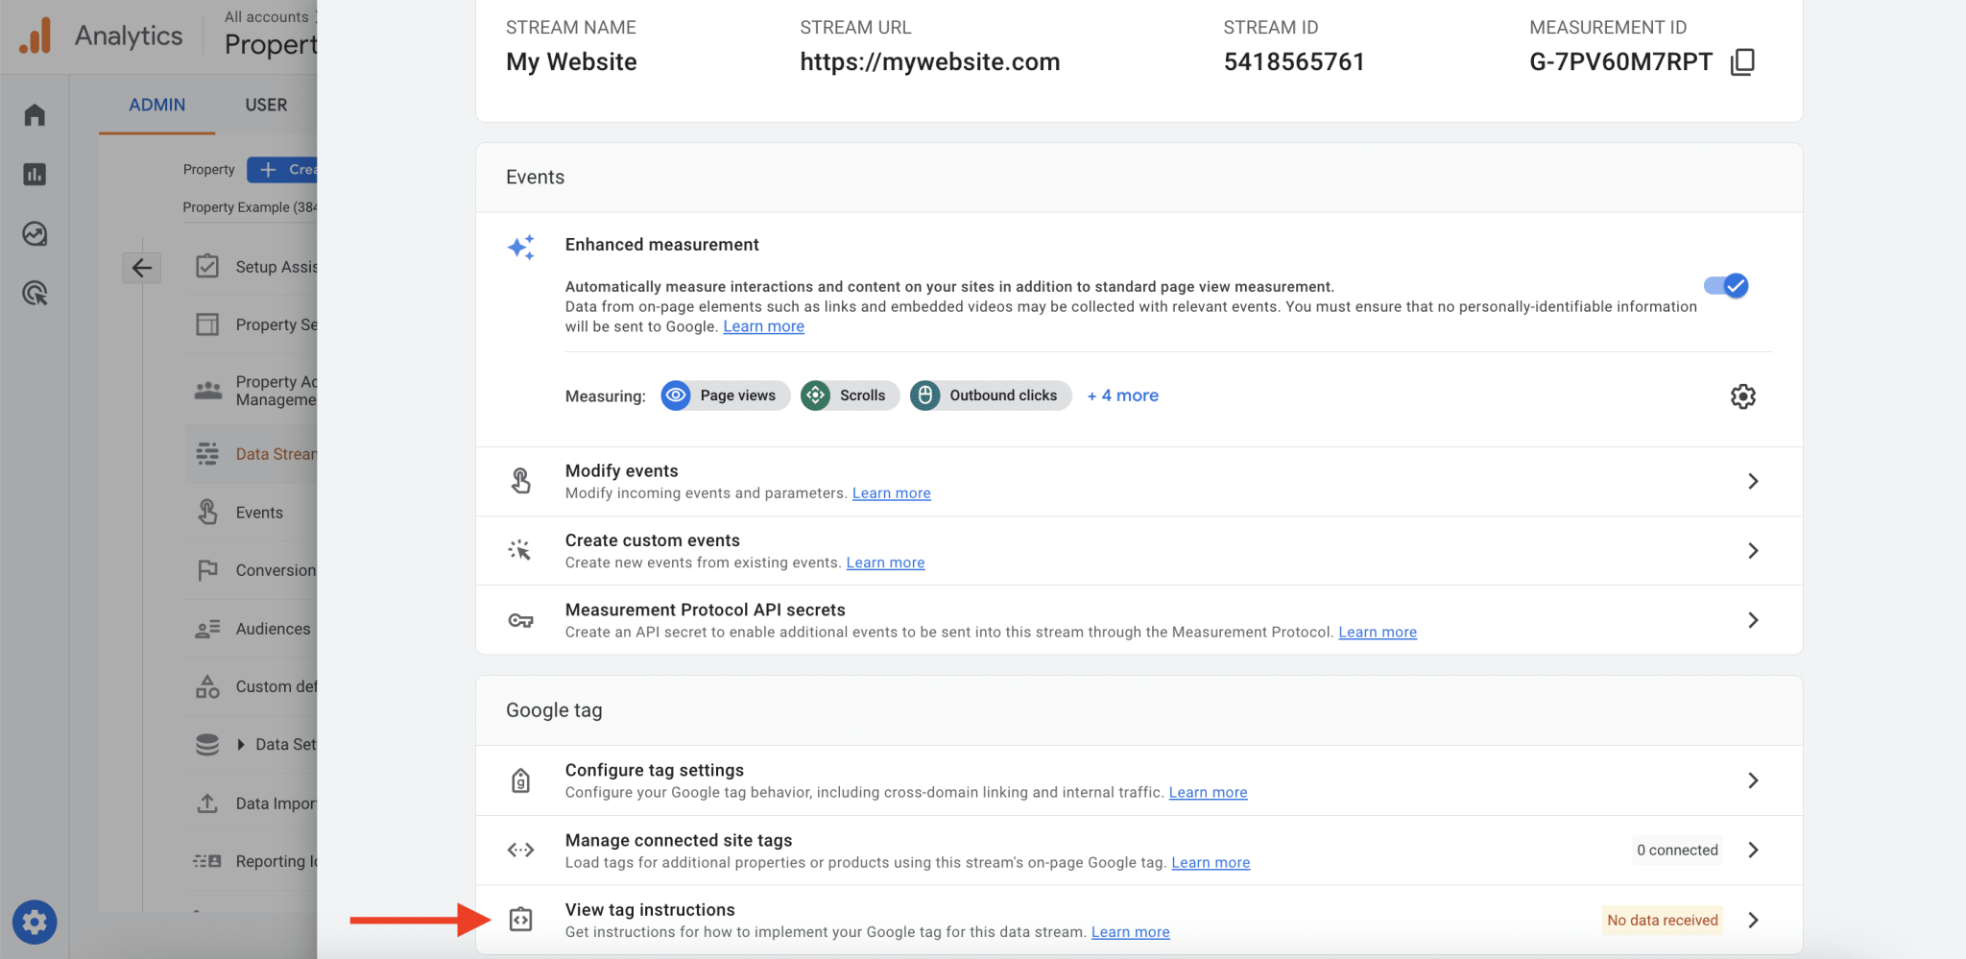The height and width of the screenshot is (959, 1966).
Task: Select the Page views measurement chip
Action: pos(724,395)
